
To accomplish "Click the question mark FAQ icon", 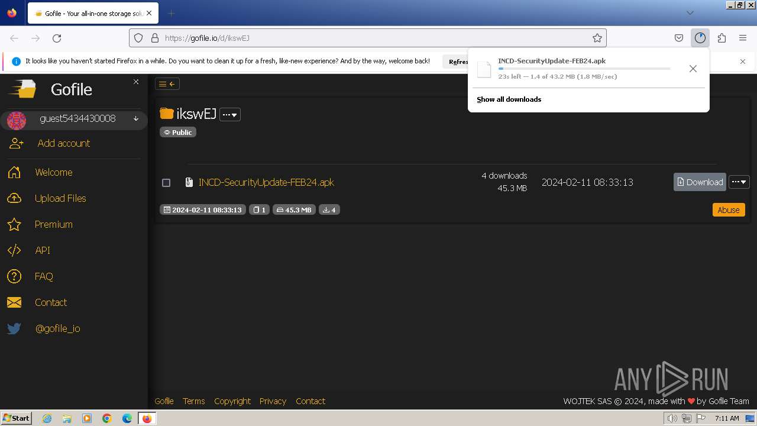I will (14, 276).
